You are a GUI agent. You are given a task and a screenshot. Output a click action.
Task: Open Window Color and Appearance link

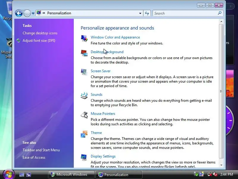click(115, 37)
